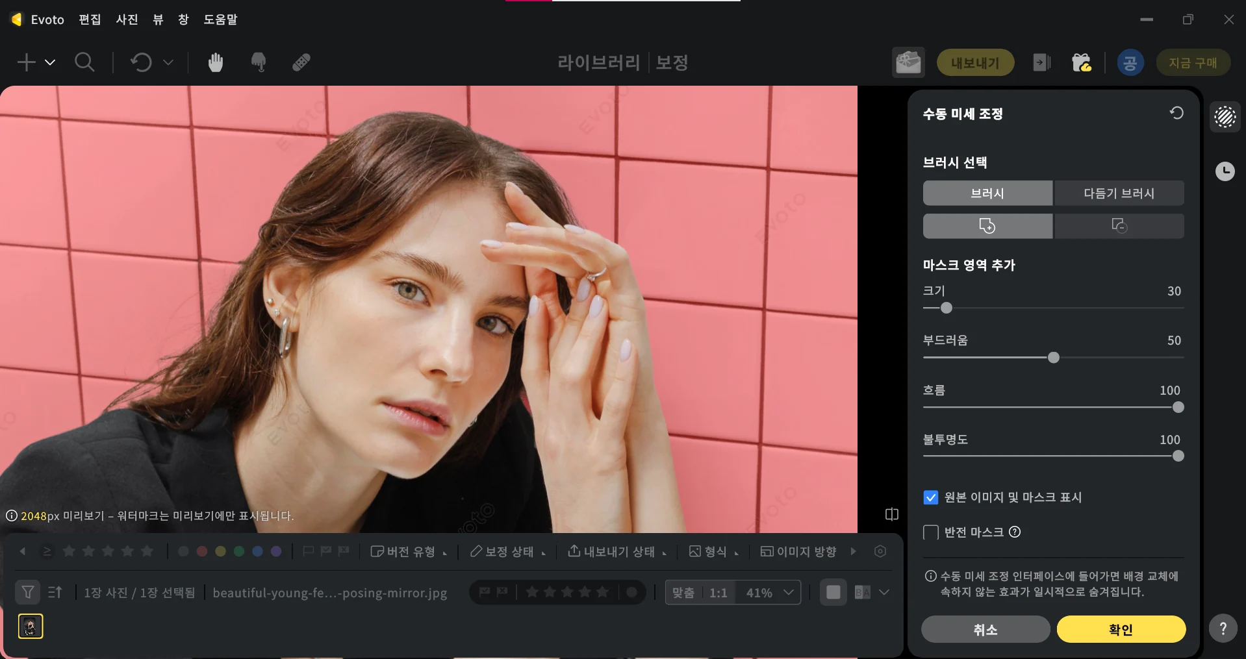Open the hexagon filter settings icon

click(880, 551)
